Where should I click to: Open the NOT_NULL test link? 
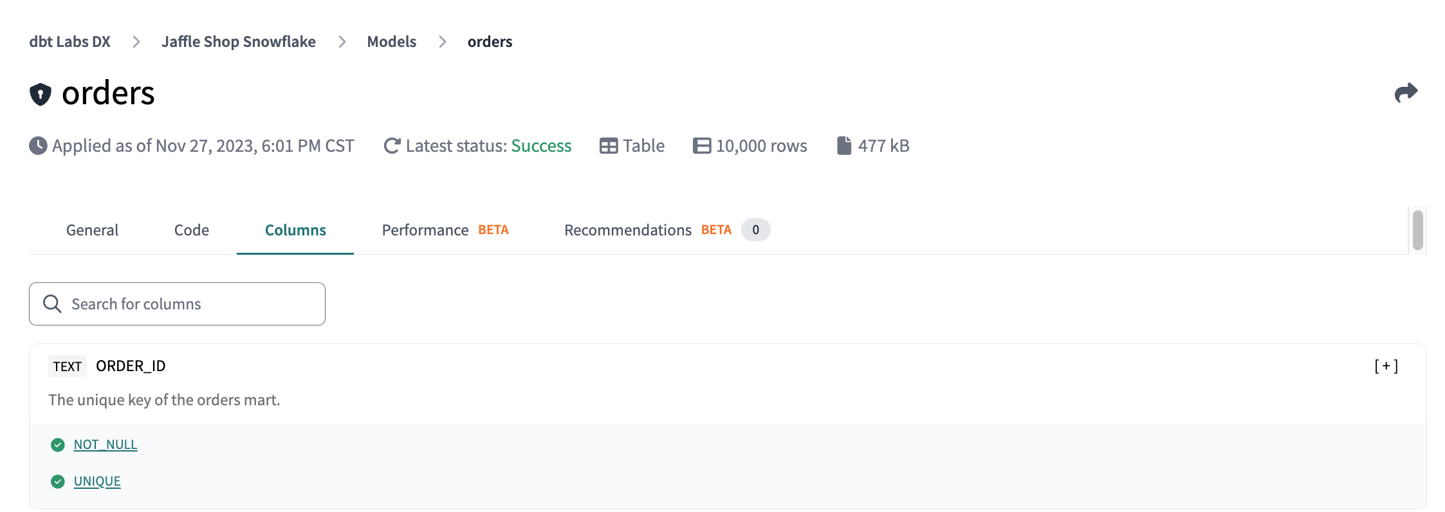click(x=106, y=444)
